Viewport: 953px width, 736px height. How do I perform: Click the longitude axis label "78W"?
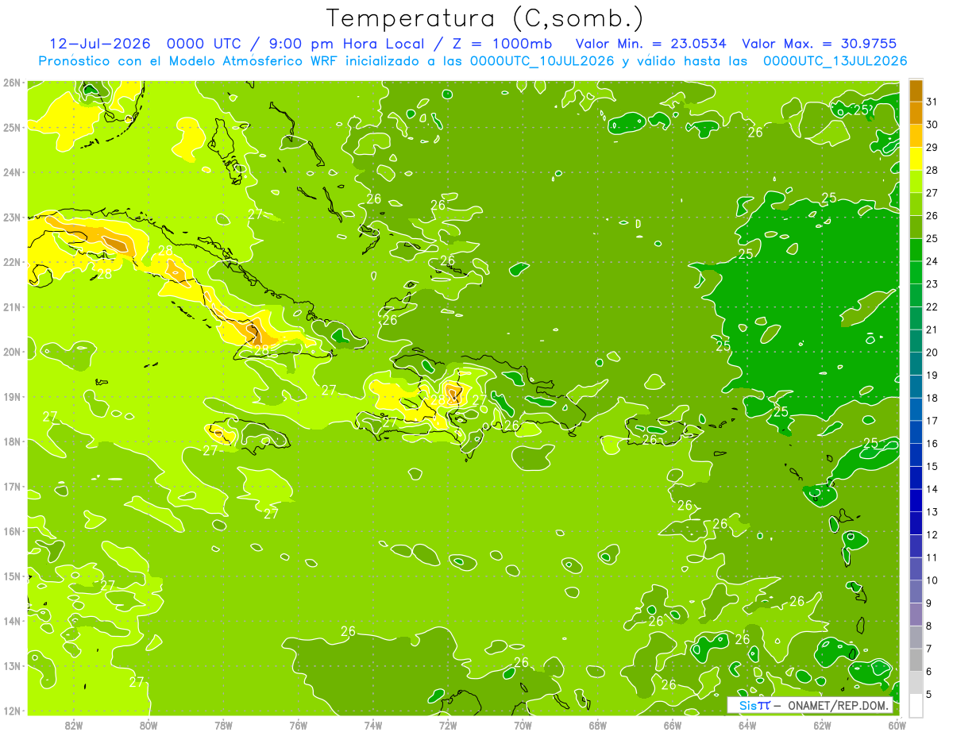(223, 725)
